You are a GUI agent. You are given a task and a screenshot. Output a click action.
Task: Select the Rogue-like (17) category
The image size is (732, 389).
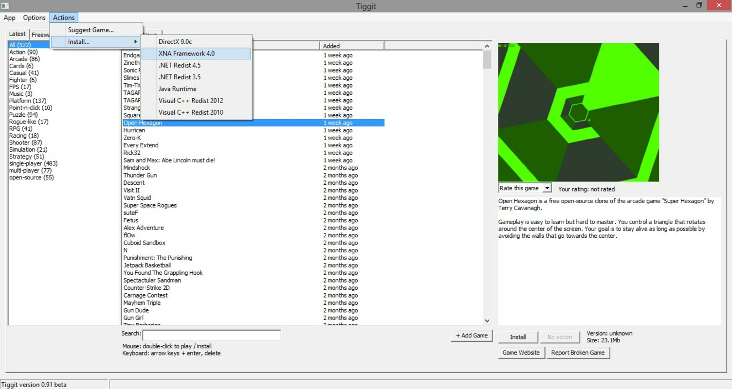click(x=29, y=122)
